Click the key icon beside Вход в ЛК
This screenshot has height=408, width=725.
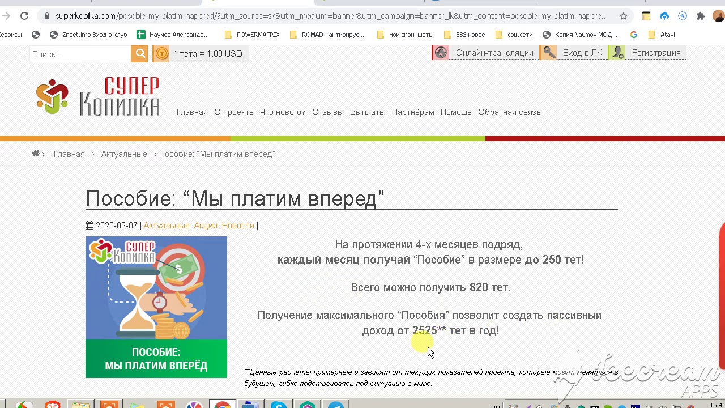click(x=548, y=53)
